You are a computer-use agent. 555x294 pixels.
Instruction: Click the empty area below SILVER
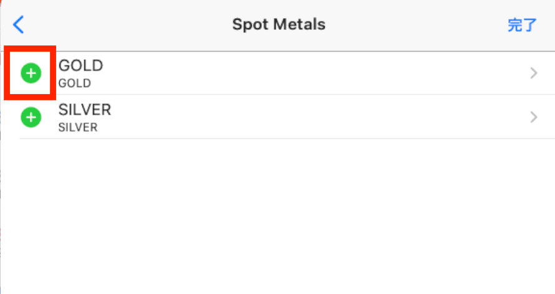click(277, 216)
